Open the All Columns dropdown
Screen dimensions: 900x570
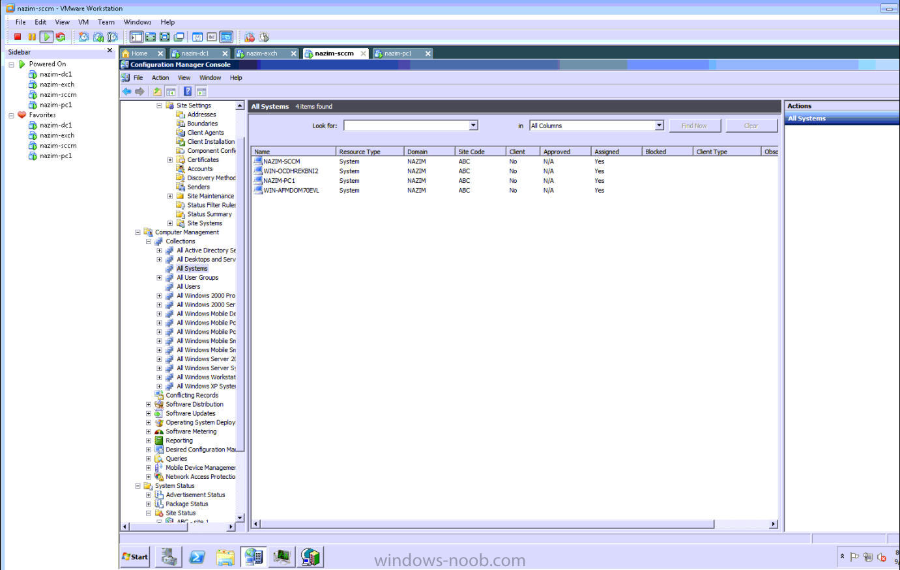coord(659,125)
